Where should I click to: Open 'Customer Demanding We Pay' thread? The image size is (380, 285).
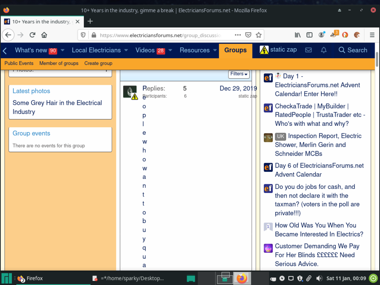point(317,255)
